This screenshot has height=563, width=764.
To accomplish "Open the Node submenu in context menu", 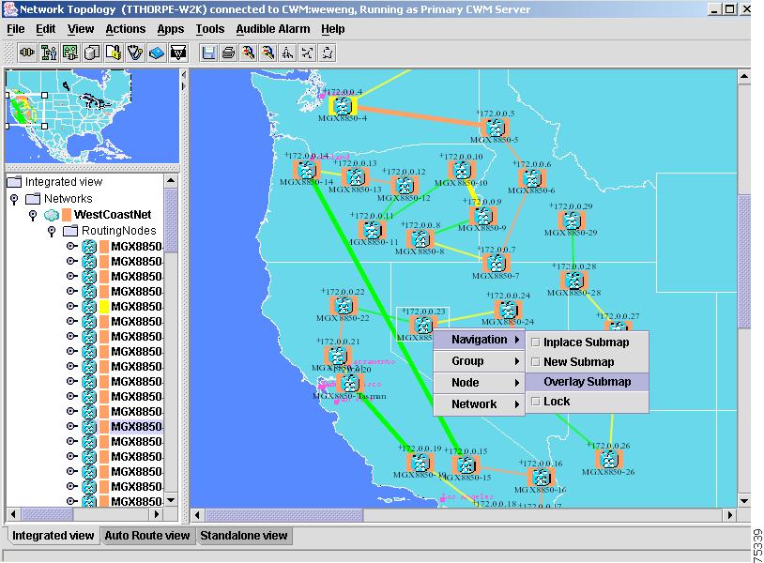I will pyautogui.click(x=479, y=382).
